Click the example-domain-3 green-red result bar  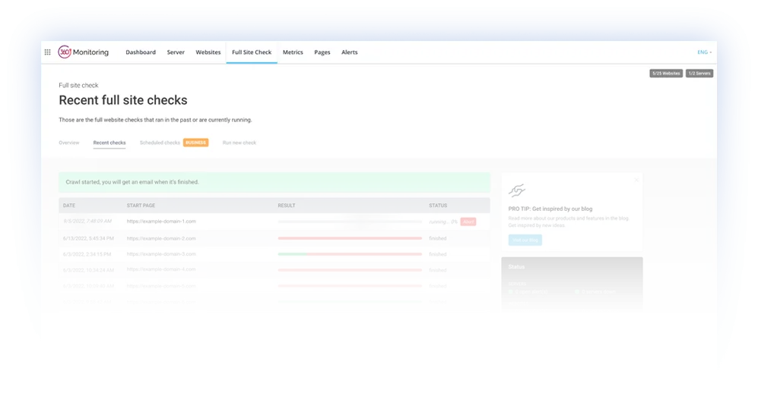350,254
